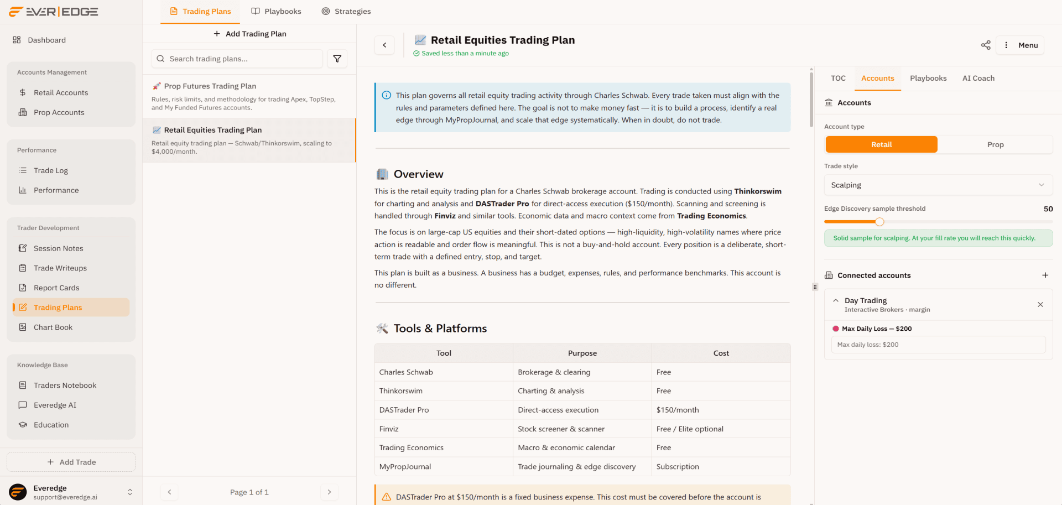Open Performance chart icon
The height and width of the screenshot is (505, 1062).
click(x=23, y=190)
